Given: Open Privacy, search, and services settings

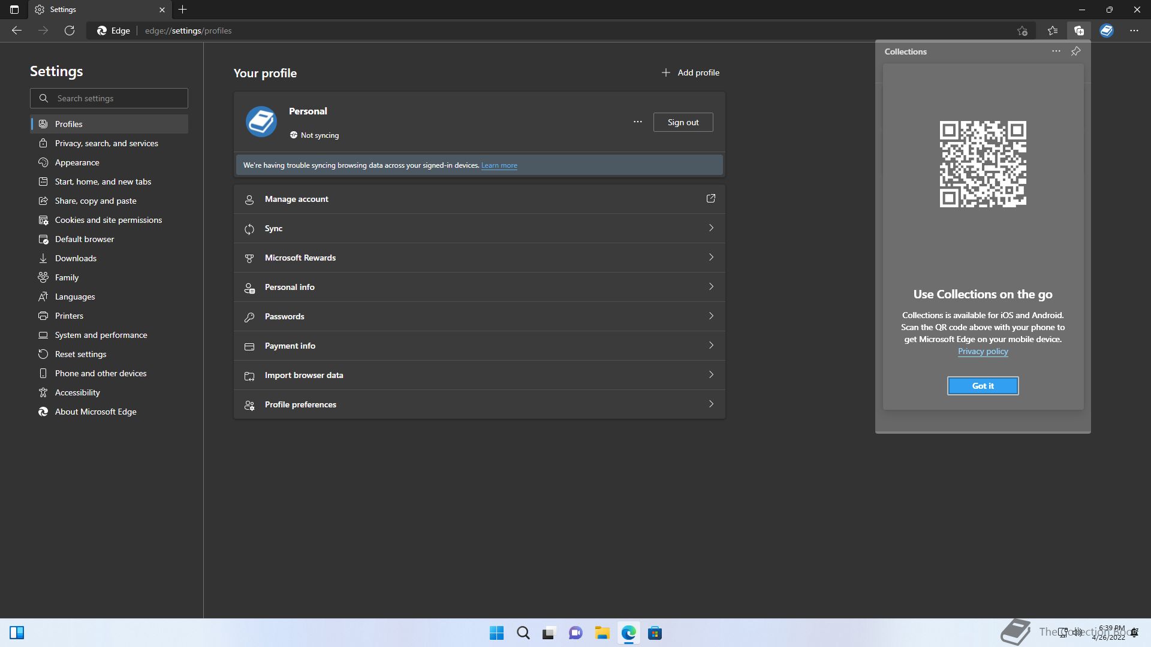Looking at the screenshot, I should [x=109, y=143].
